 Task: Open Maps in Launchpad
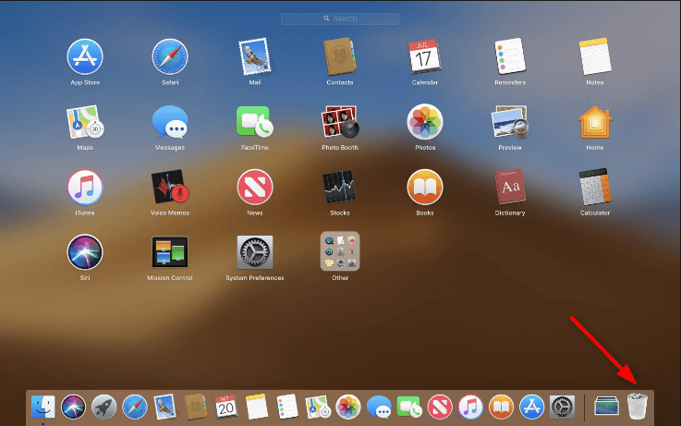click(x=85, y=122)
